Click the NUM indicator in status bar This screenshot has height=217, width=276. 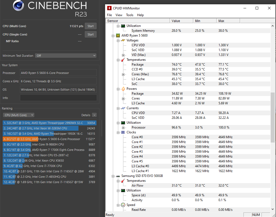click(x=256, y=215)
